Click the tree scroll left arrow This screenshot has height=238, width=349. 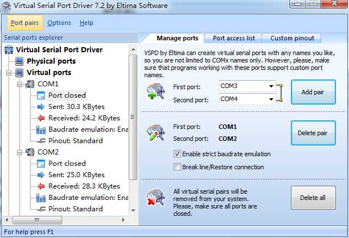[7, 220]
